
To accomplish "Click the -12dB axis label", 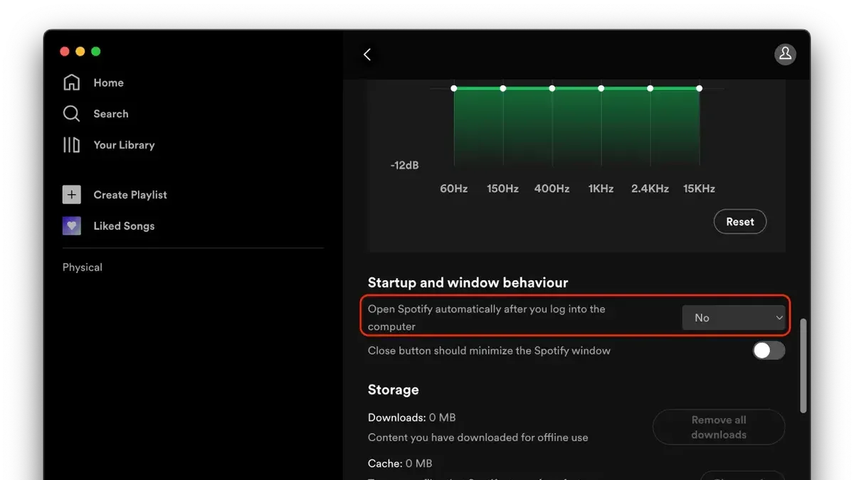I will coord(404,165).
